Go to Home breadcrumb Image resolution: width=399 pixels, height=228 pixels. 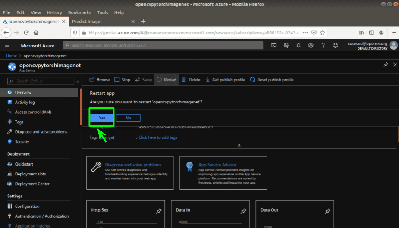[x=11, y=56]
